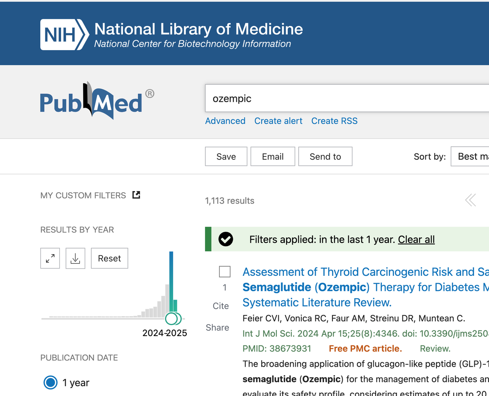Click the Int J Mol Sci citation line
Viewport: 489px width, 396px height.
[366, 334]
